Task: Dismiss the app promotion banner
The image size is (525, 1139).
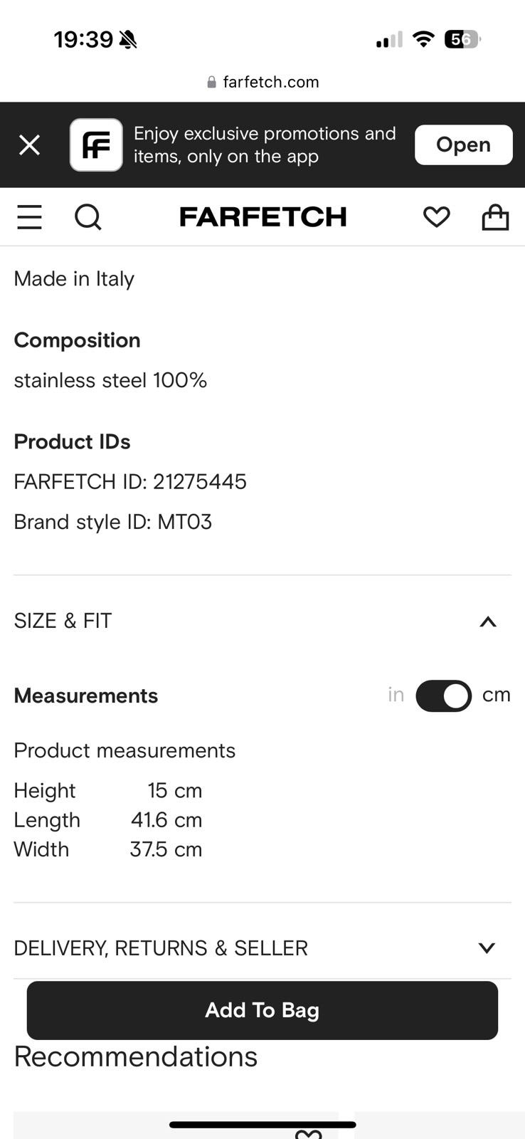Action: tap(29, 145)
